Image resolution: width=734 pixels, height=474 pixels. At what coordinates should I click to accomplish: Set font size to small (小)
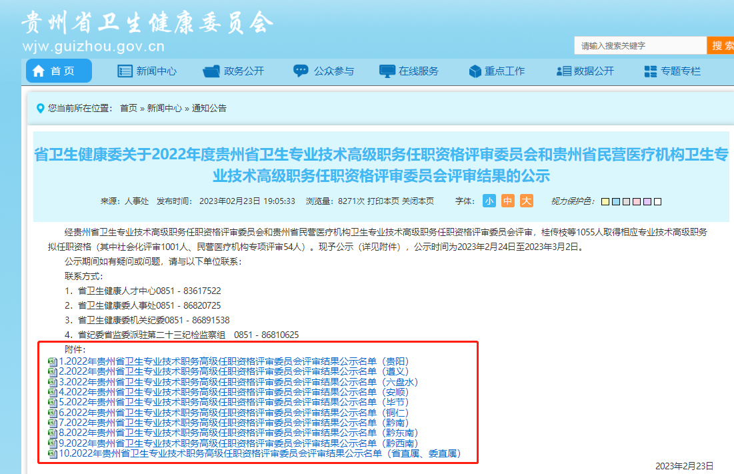tap(489, 201)
